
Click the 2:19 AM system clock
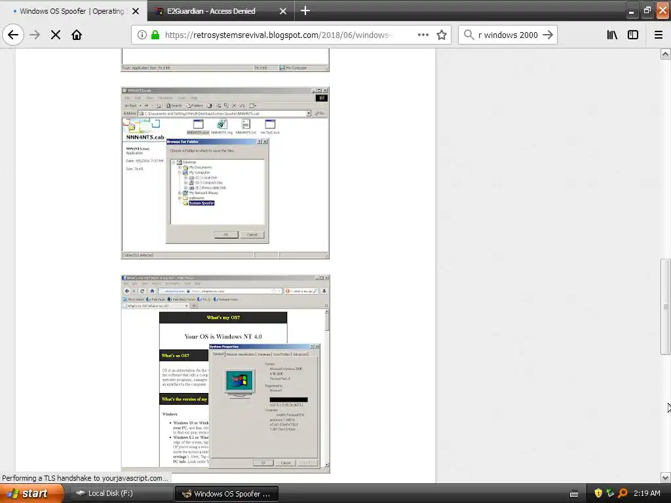coord(647,493)
